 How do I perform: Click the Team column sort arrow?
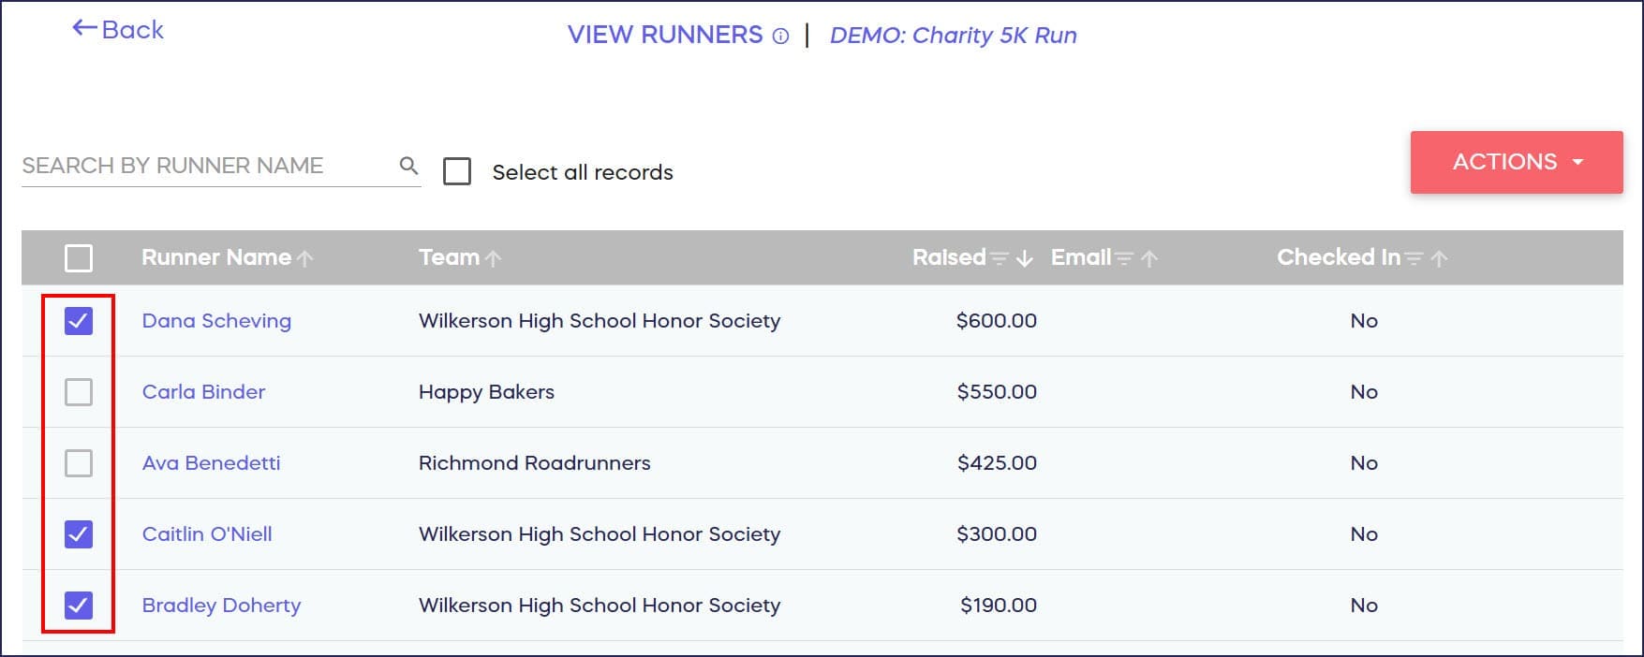[x=494, y=258]
